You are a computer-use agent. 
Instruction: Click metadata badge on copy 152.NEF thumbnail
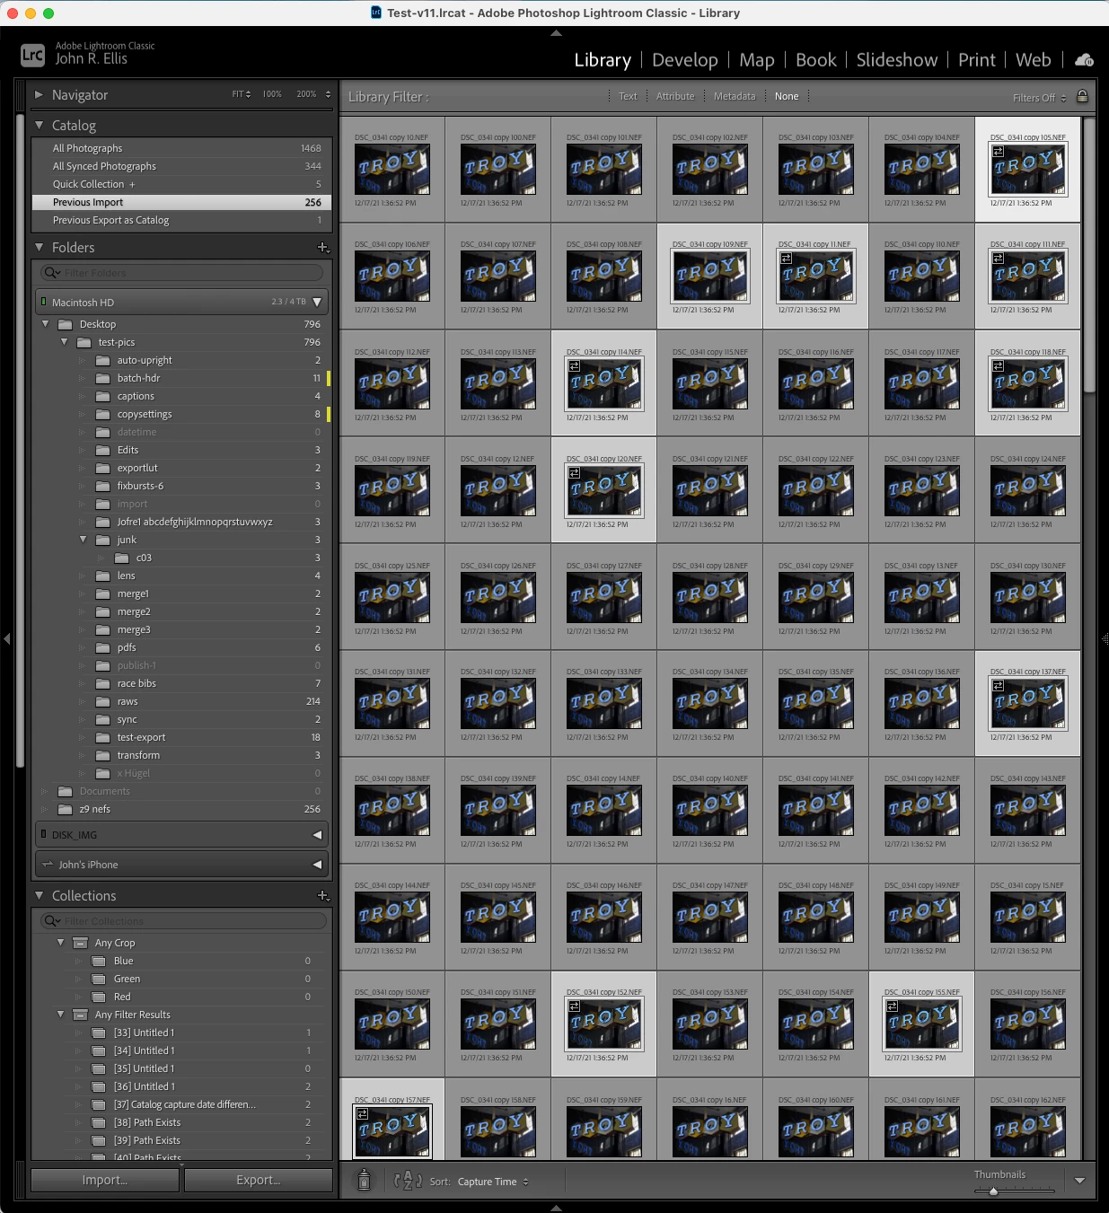coord(575,1006)
